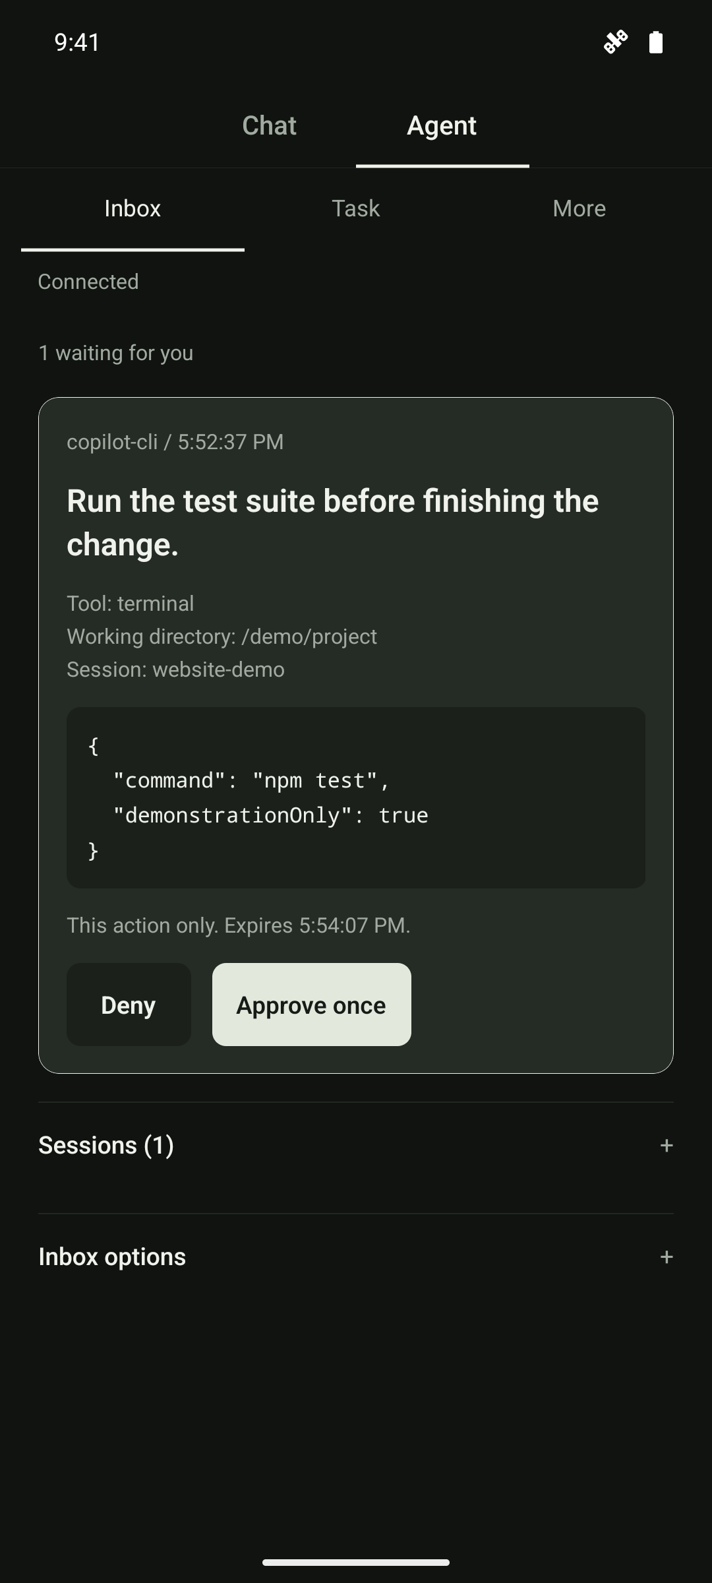Open the Inbox sub-tab
This screenshot has height=1583, width=712.
click(x=133, y=209)
